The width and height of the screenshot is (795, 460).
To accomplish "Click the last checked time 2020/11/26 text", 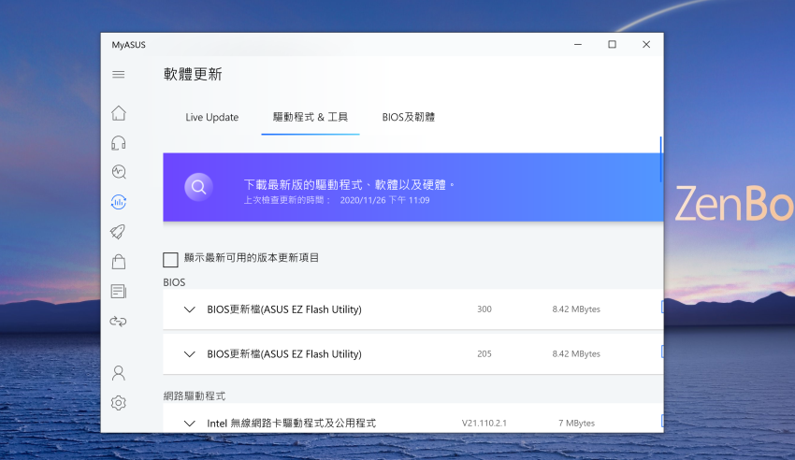I will click(384, 200).
